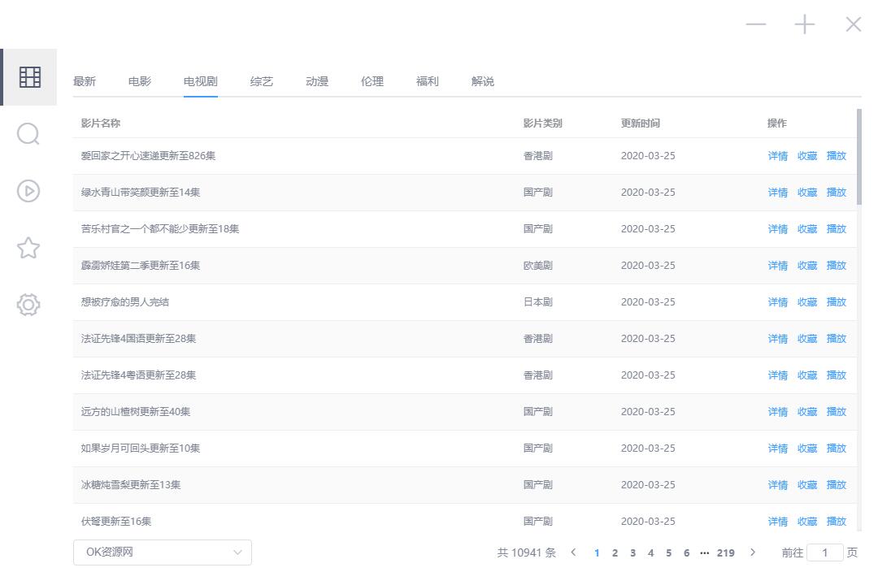Click the 前往 page number input field
The width and height of the screenshot is (878, 585).
tap(825, 552)
